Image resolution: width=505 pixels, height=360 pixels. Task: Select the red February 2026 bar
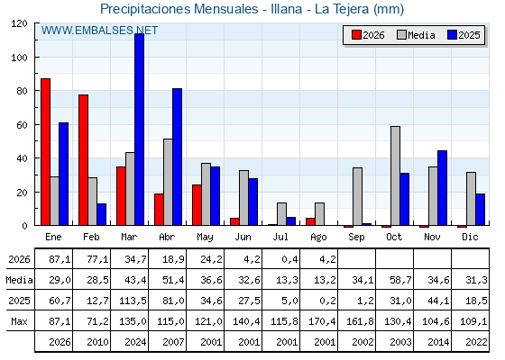point(83,160)
